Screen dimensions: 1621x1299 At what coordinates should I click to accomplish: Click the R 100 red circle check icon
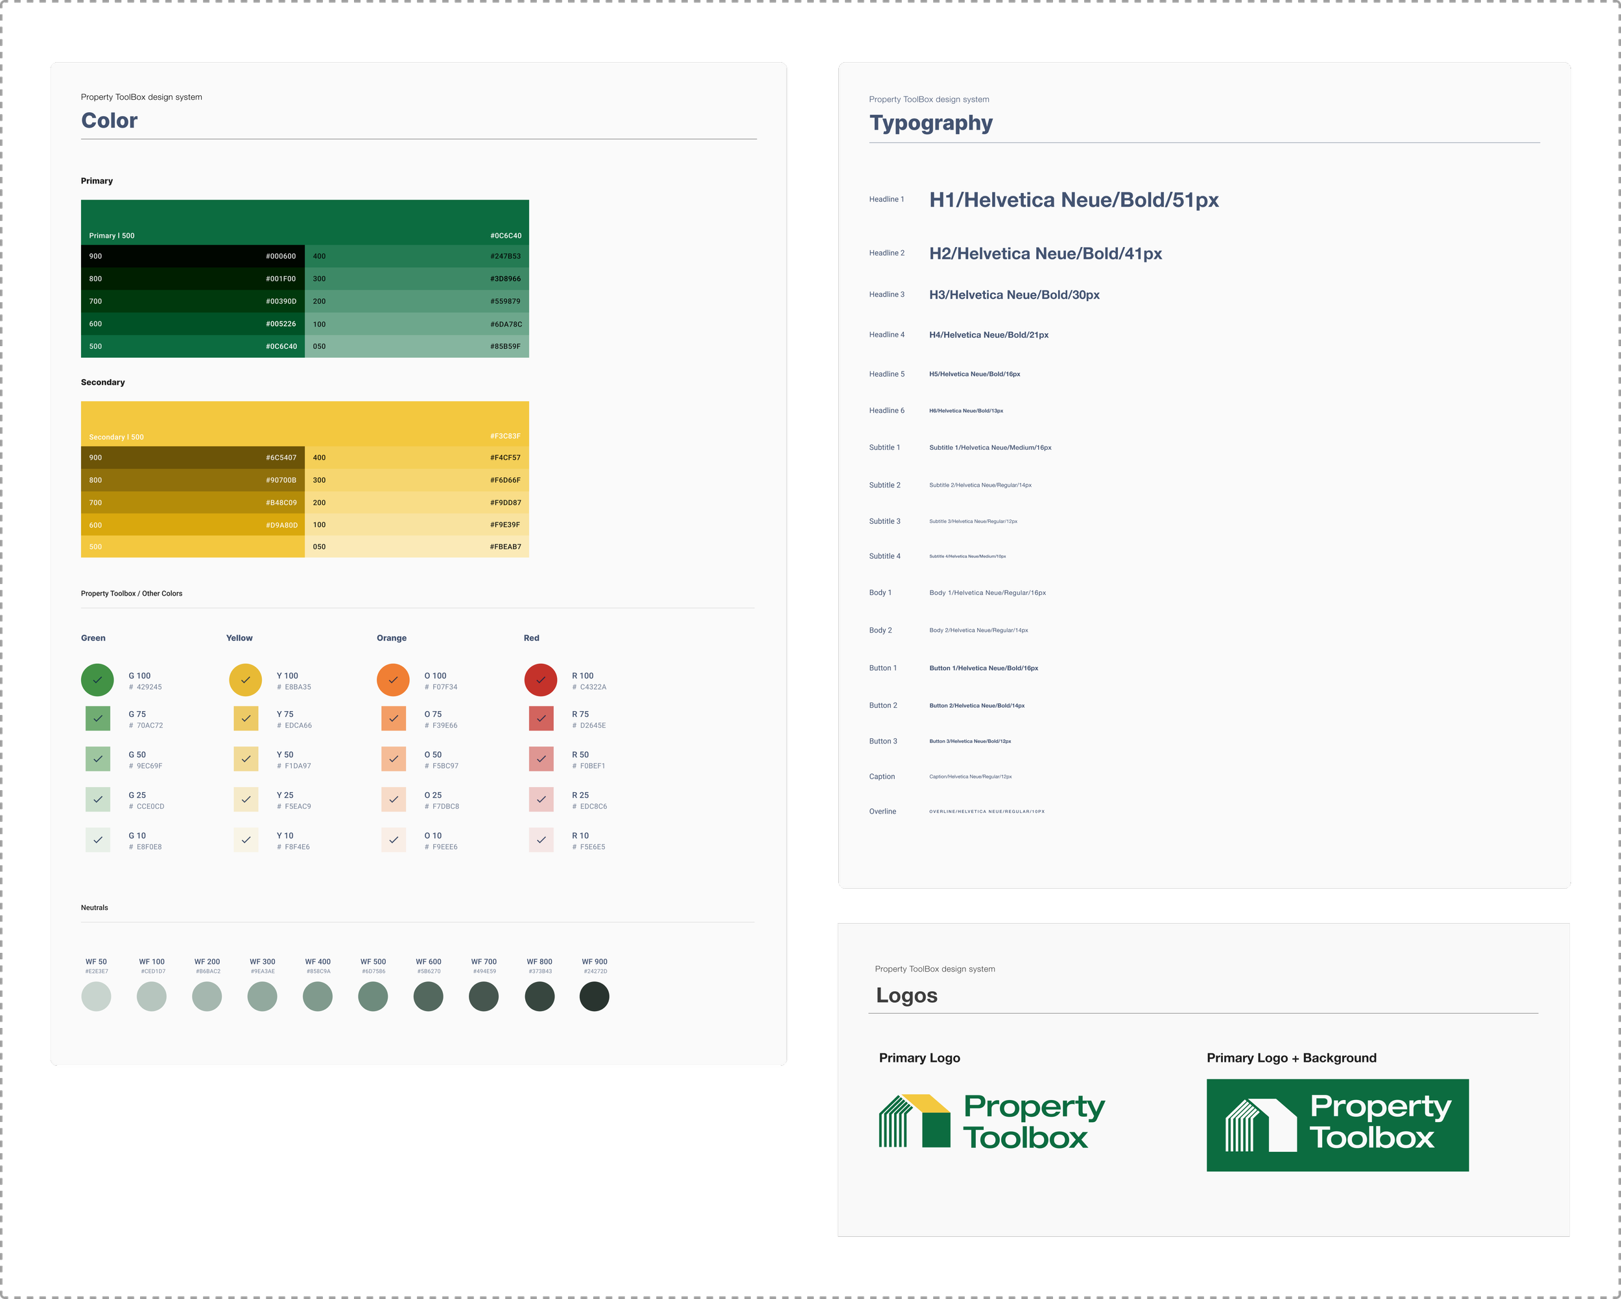tap(541, 679)
